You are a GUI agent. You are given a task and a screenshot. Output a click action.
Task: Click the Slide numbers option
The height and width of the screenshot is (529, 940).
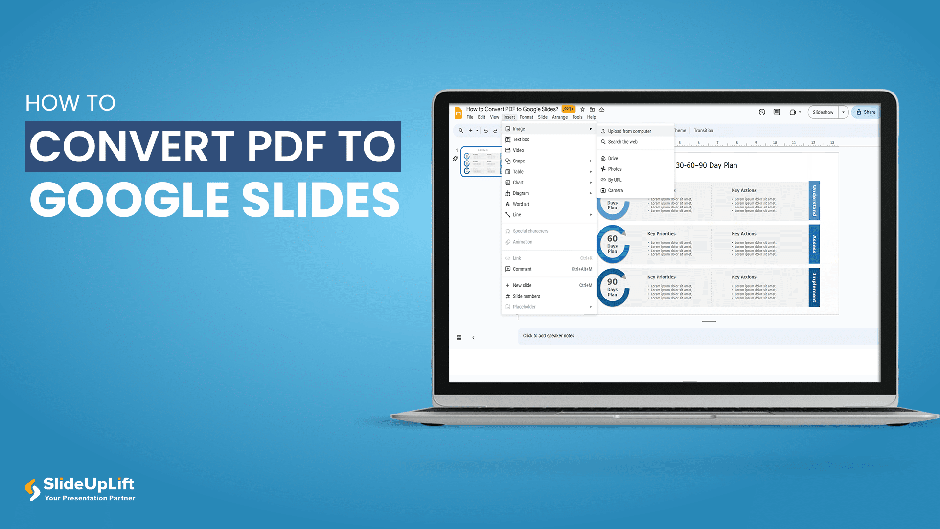(527, 296)
